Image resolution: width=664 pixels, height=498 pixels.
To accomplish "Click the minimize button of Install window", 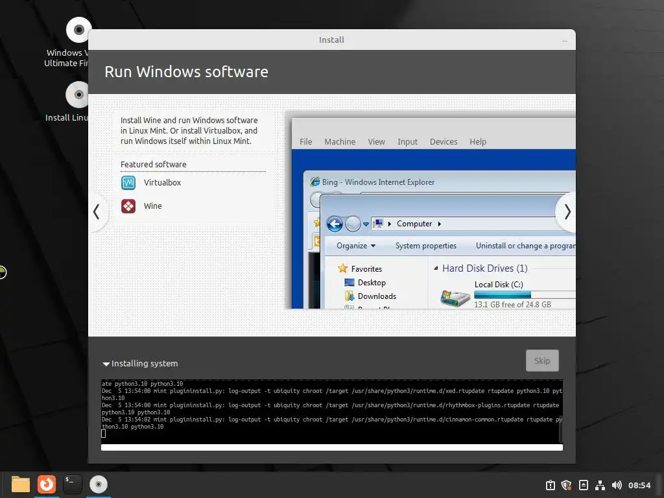I will coord(565,41).
